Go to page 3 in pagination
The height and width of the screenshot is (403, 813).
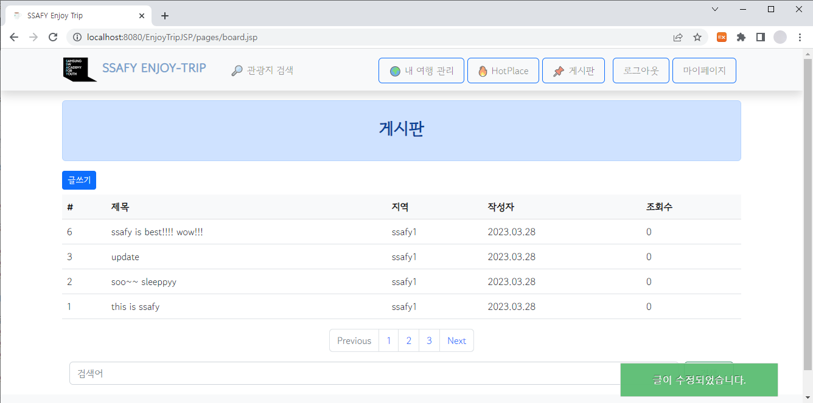click(429, 340)
